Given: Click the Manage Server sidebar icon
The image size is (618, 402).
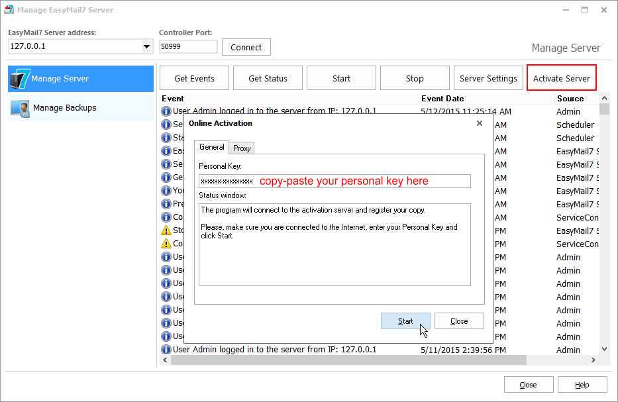Looking at the screenshot, I should coord(20,79).
